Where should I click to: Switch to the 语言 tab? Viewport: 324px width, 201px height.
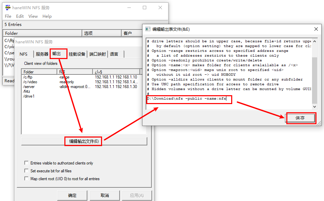pyautogui.click(x=114, y=54)
